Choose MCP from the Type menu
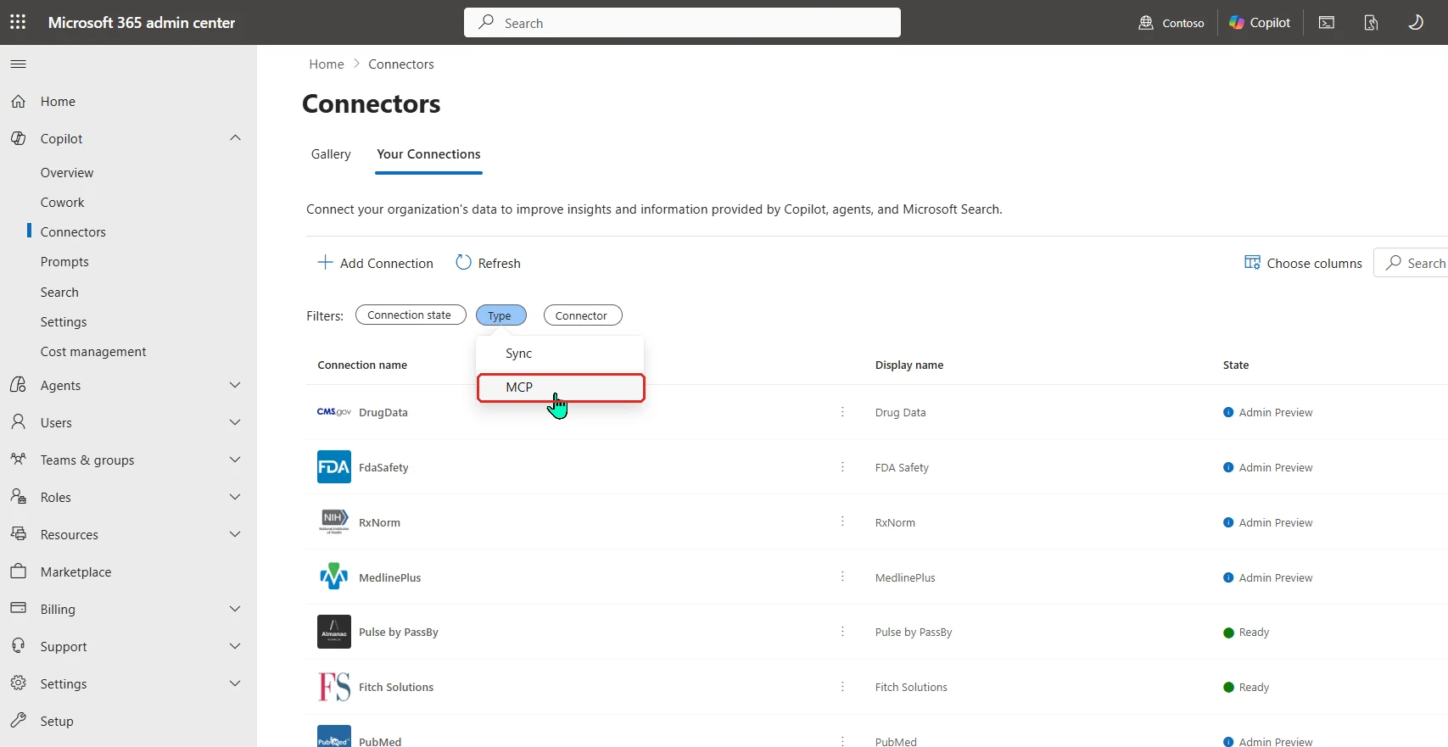1448x747 pixels. pyautogui.click(x=561, y=387)
